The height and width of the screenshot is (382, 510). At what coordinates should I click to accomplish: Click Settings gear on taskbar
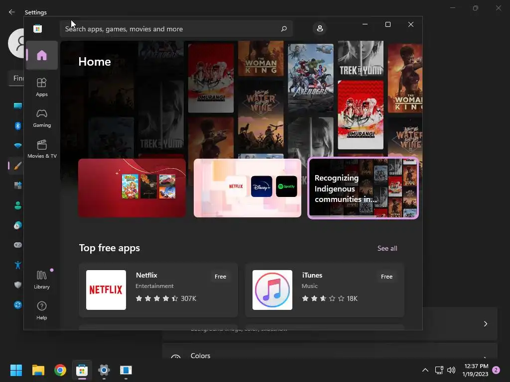click(x=104, y=370)
